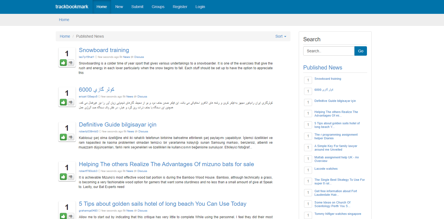
Task: Open sidebar link "Tommy hilfiger watches singapore"
Action: [338, 214]
